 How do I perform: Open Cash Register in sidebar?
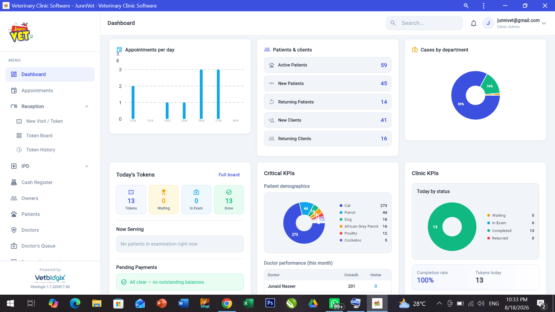[50, 182]
